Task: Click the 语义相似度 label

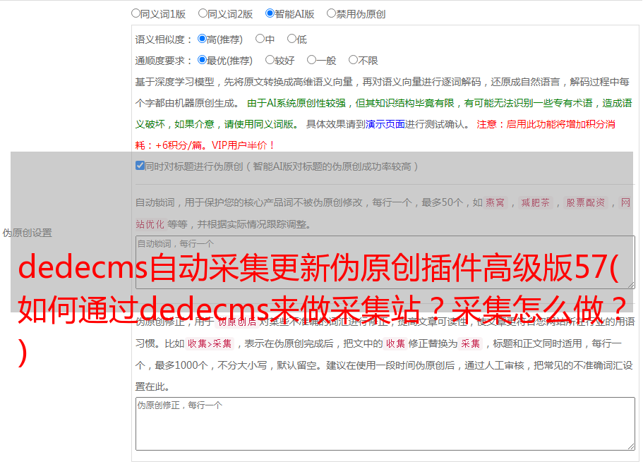Action: [163, 39]
